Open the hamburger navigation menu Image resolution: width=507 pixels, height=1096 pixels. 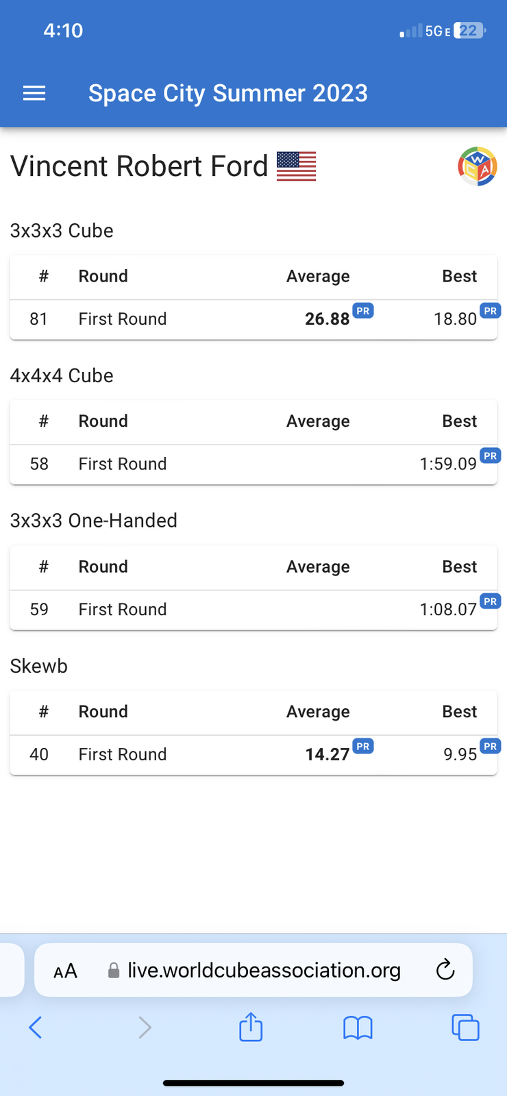[34, 93]
